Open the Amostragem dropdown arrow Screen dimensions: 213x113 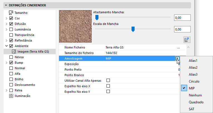(177, 58)
